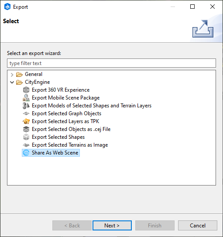Expand the General folder chevron

[12, 74]
